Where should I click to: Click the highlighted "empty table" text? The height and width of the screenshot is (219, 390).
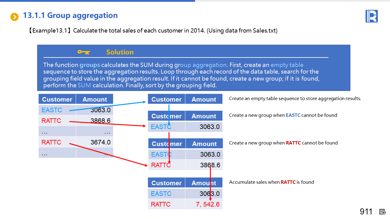[287, 65]
